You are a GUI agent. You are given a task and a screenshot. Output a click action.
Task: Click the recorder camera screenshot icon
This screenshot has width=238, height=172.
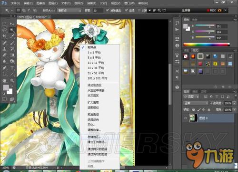click(x=219, y=11)
